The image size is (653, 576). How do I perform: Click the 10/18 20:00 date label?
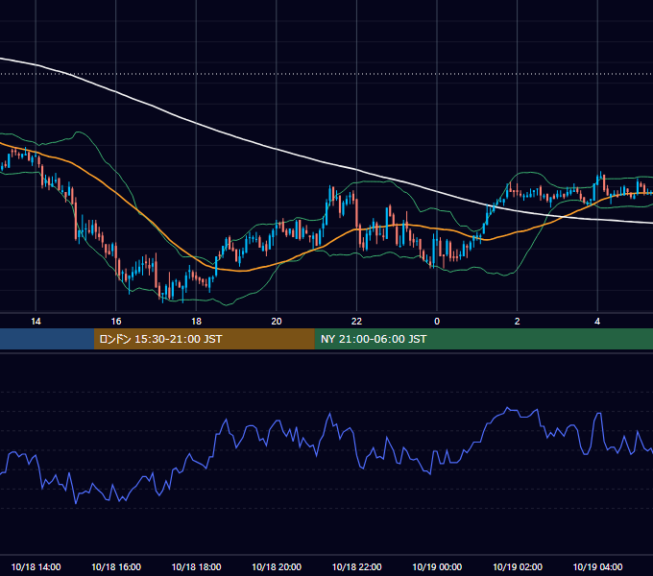(x=277, y=566)
